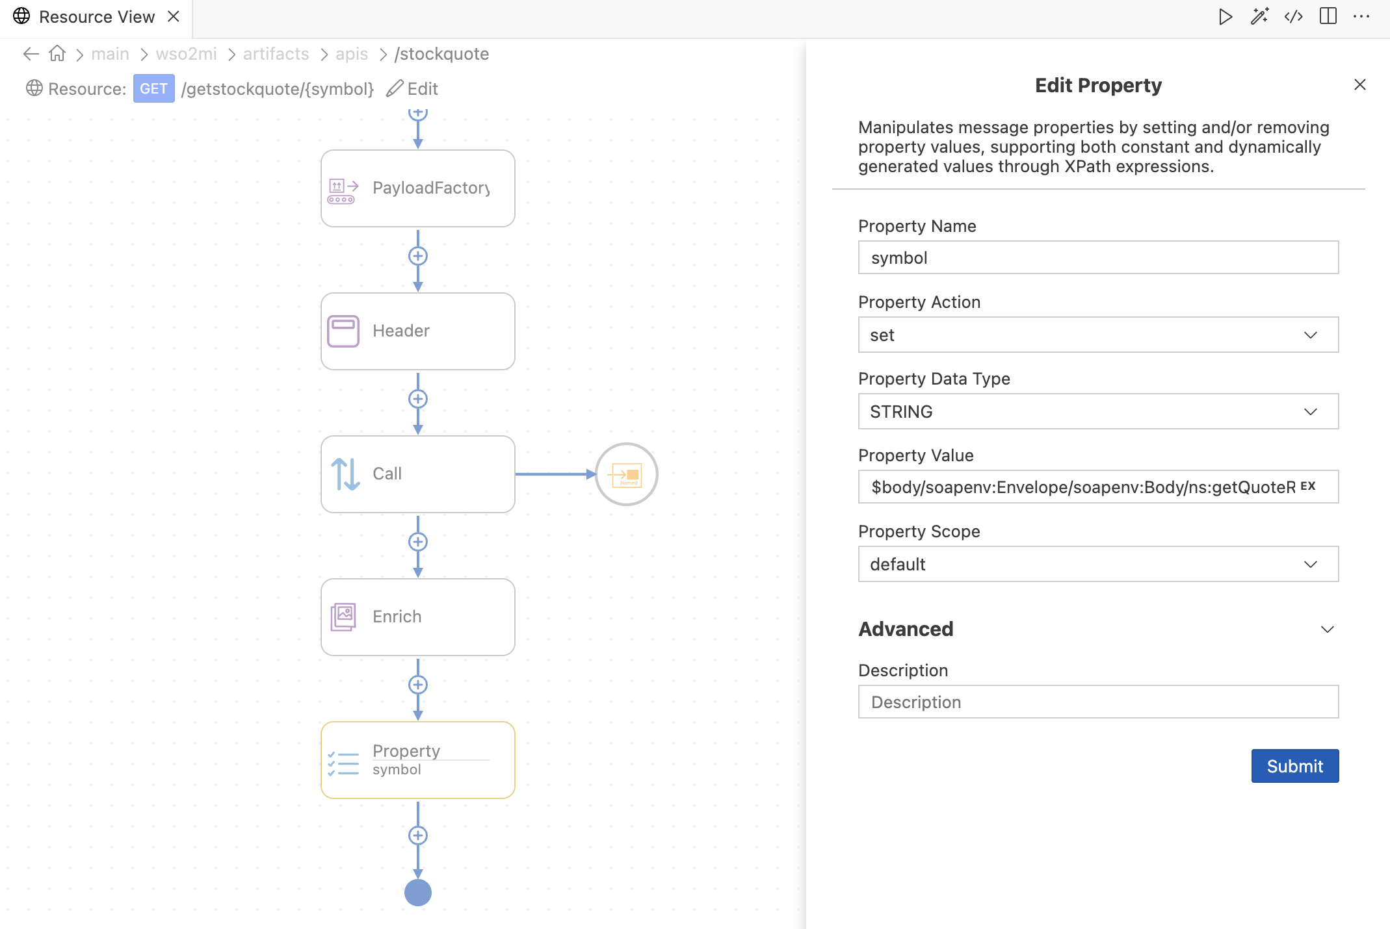
Task: Click the globe icon next to Resource
Action: 34,88
